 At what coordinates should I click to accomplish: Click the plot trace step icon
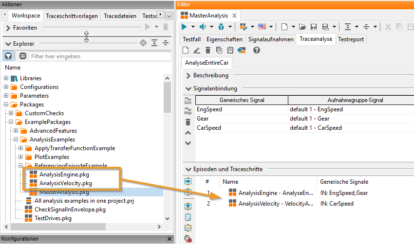click(x=188, y=228)
